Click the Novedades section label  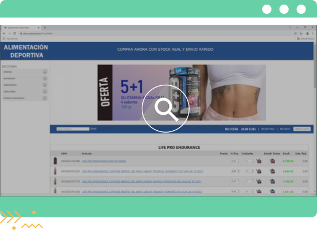(9, 78)
